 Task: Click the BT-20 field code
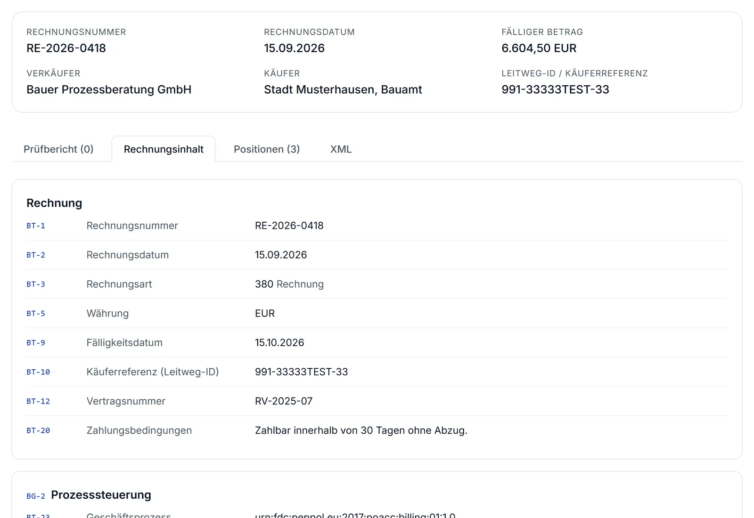click(x=38, y=430)
